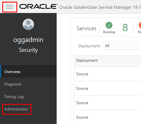The width and height of the screenshot is (141, 124).
Task: Open the Overview menu item
Action: point(28,71)
